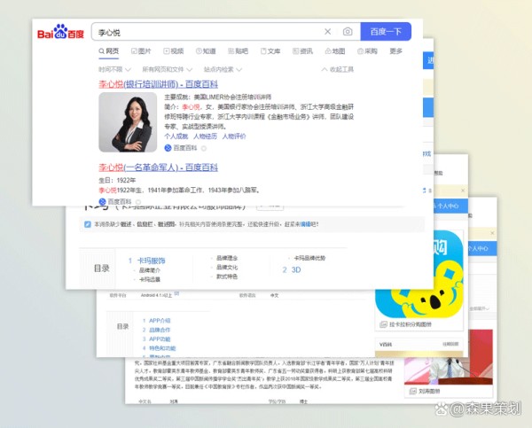Click 个人中心 in the rearmost window
The height and width of the screenshot is (428, 532).
479,249
